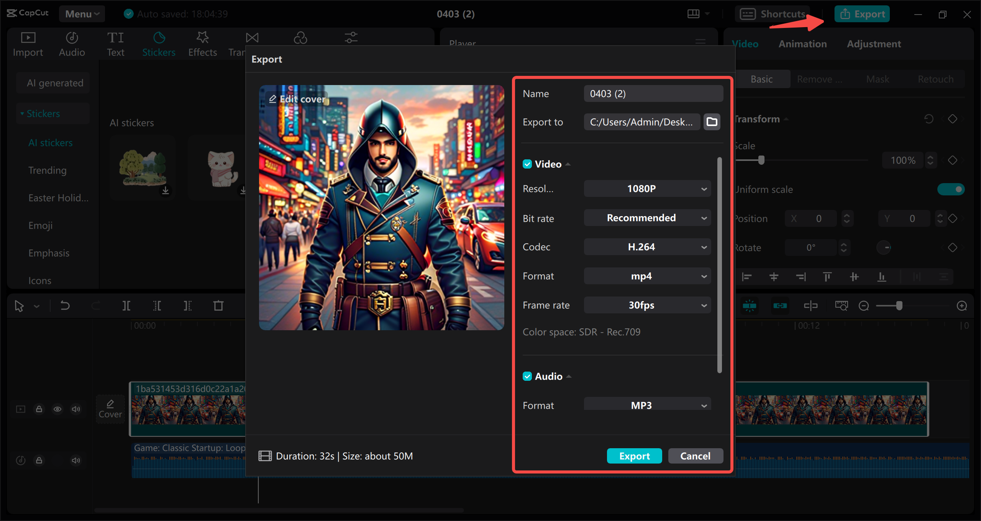Select the Stickers panel icon
Screen dimensions: 981x521
(x=159, y=42)
